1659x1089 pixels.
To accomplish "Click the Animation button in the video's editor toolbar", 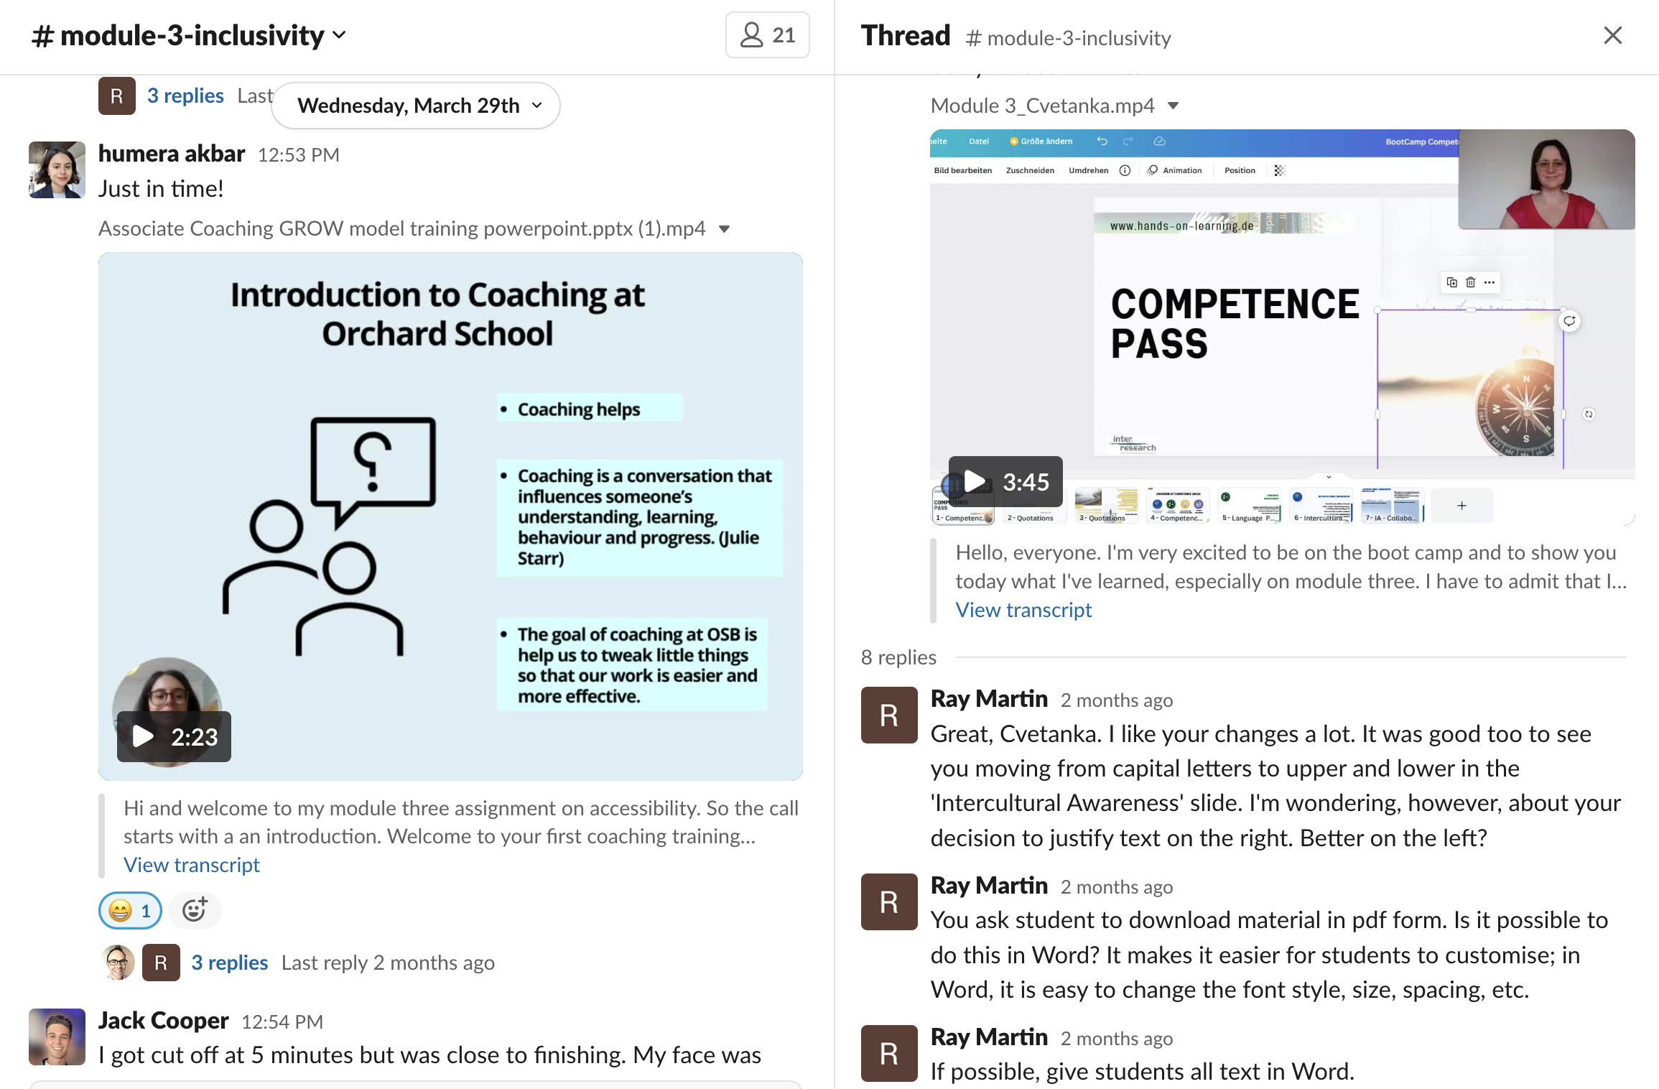I will tap(1175, 170).
